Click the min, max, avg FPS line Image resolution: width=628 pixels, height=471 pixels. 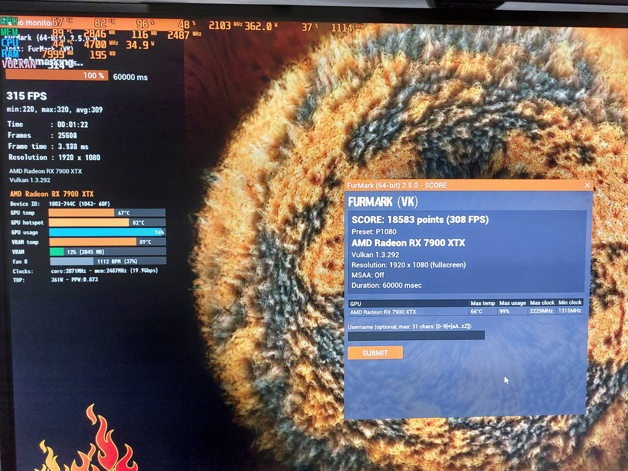click(x=55, y=110)
